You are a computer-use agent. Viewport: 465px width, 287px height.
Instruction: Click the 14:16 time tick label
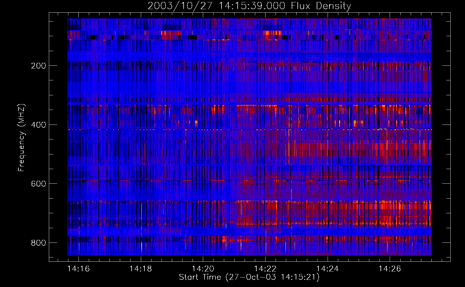point(78,269)
